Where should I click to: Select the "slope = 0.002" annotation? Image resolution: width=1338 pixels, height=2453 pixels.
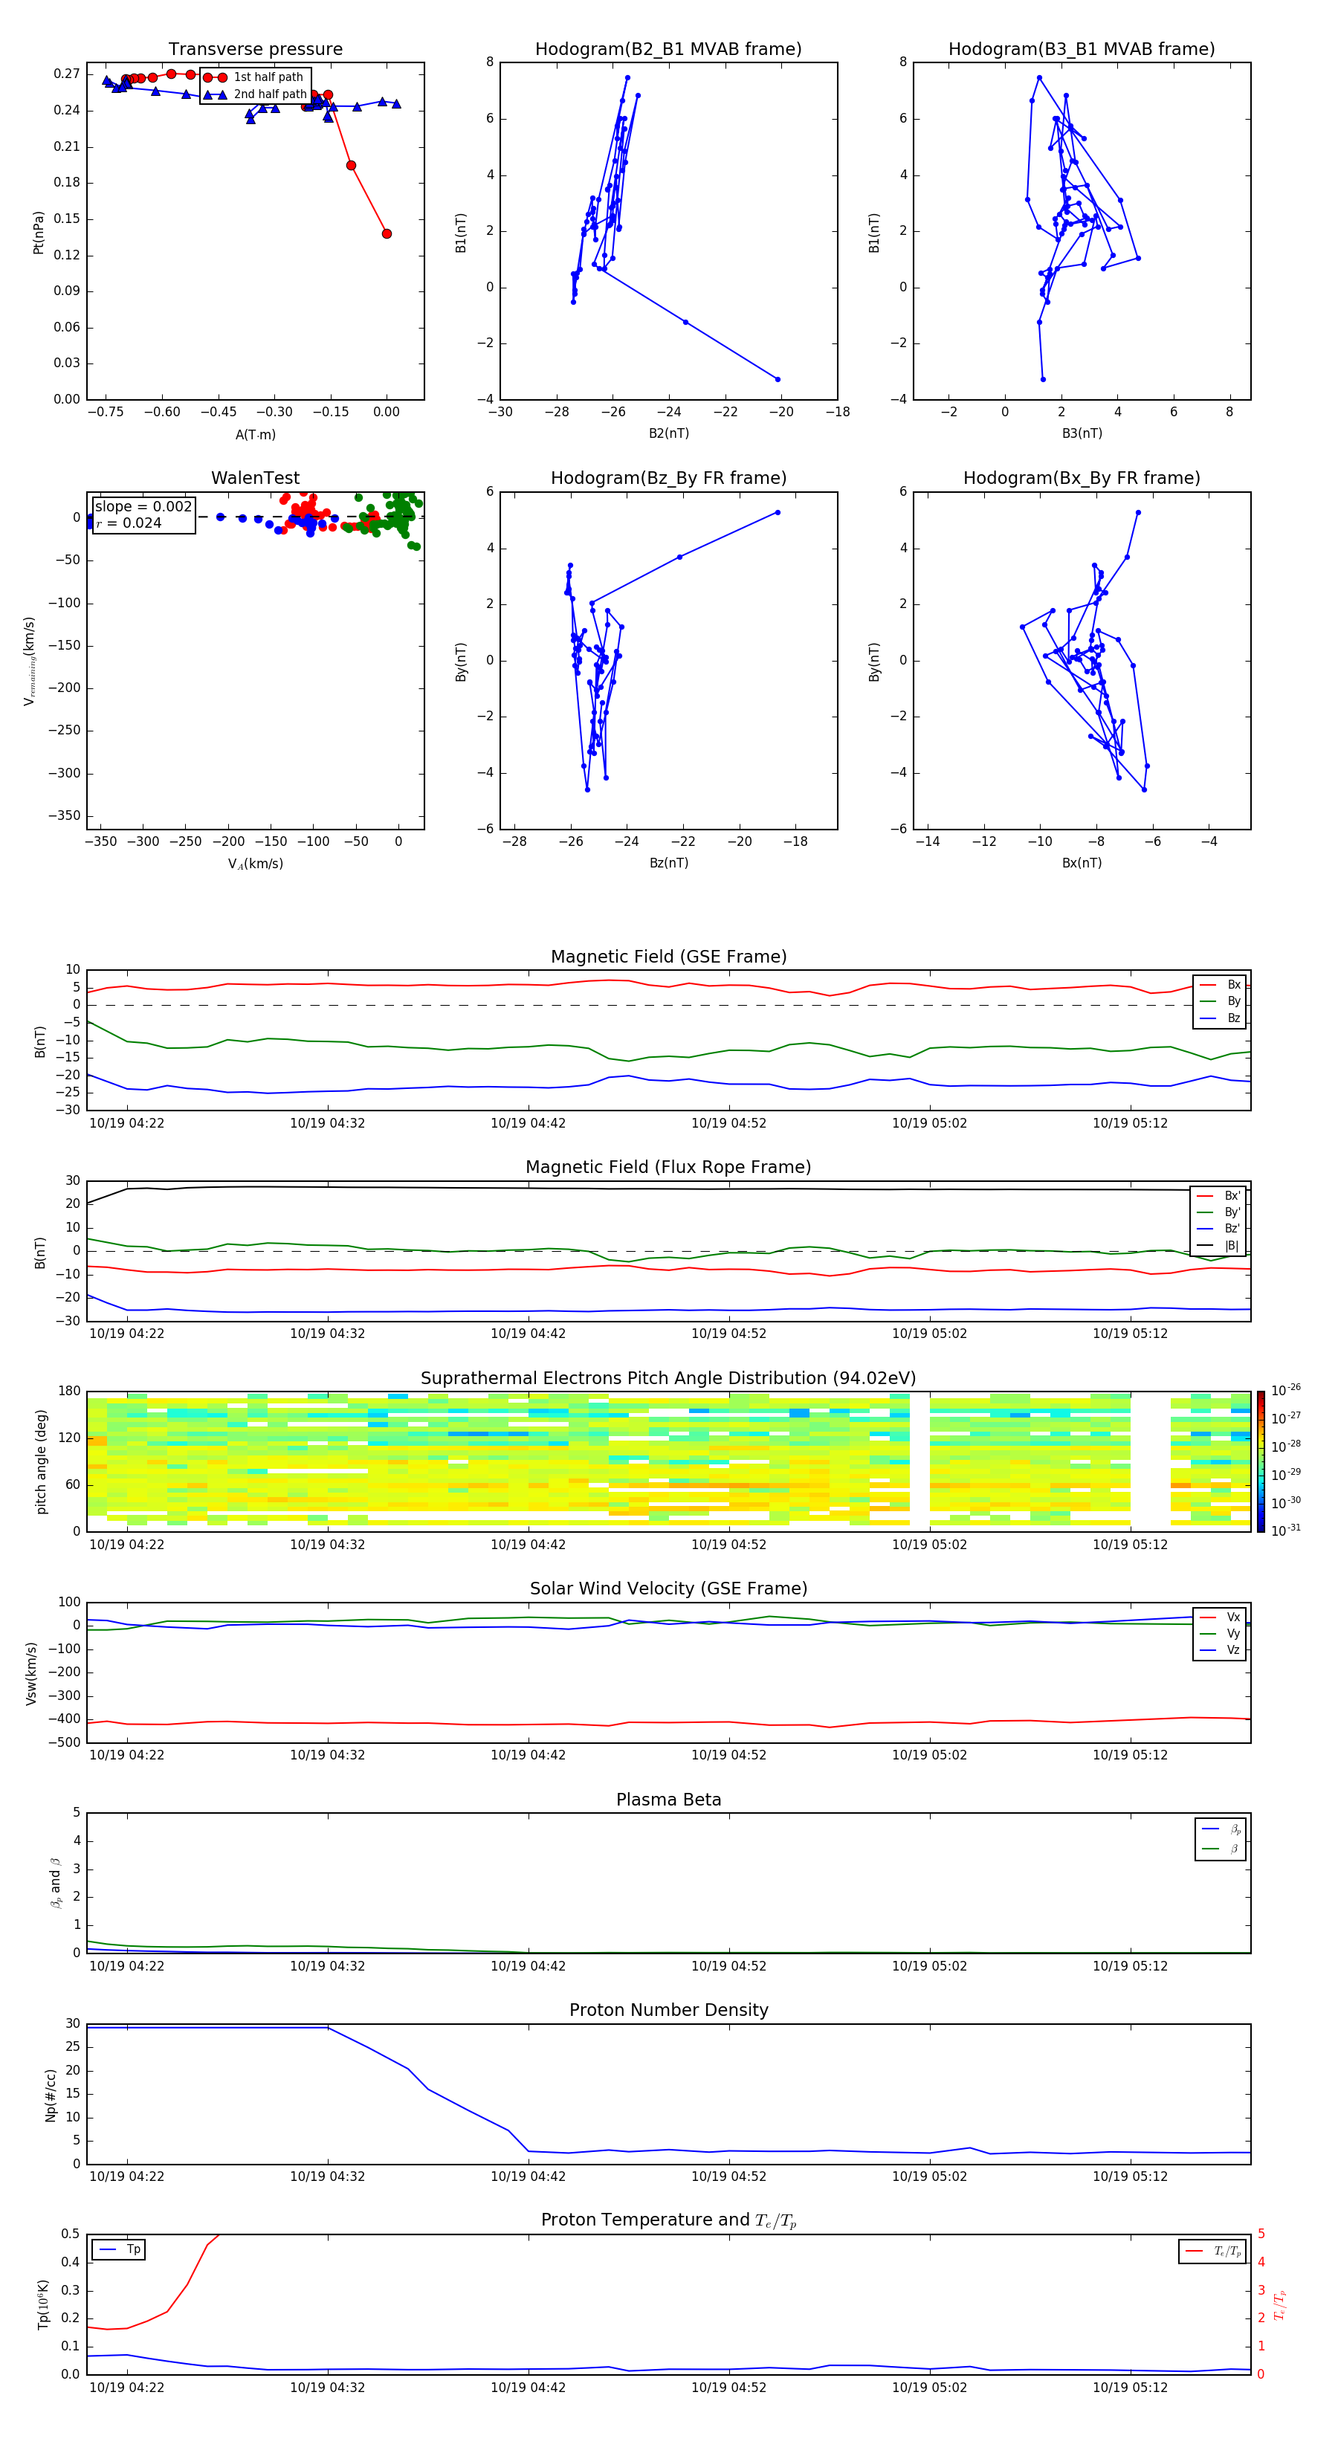(143, 507)
